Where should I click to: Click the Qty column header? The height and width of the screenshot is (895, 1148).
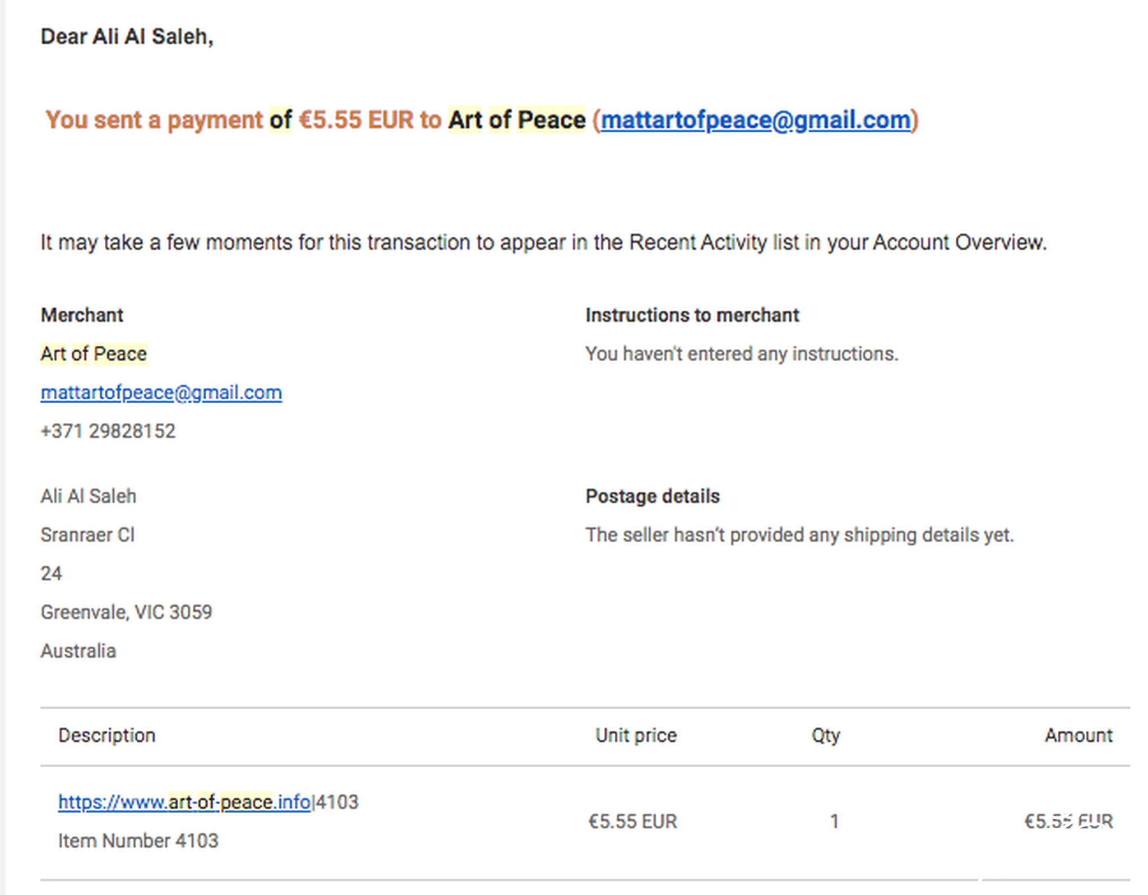826,736
